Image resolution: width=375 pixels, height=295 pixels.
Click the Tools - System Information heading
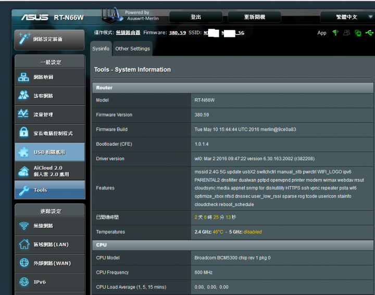coord(132,70)
